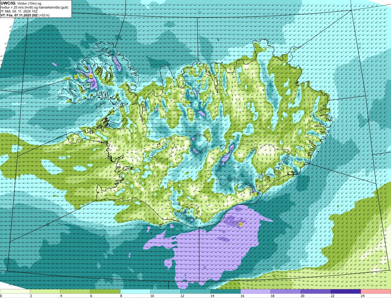The image size is (391, 298).
Task: Pick the 20–22 violet legend swatch
Action: click(316, 291)
